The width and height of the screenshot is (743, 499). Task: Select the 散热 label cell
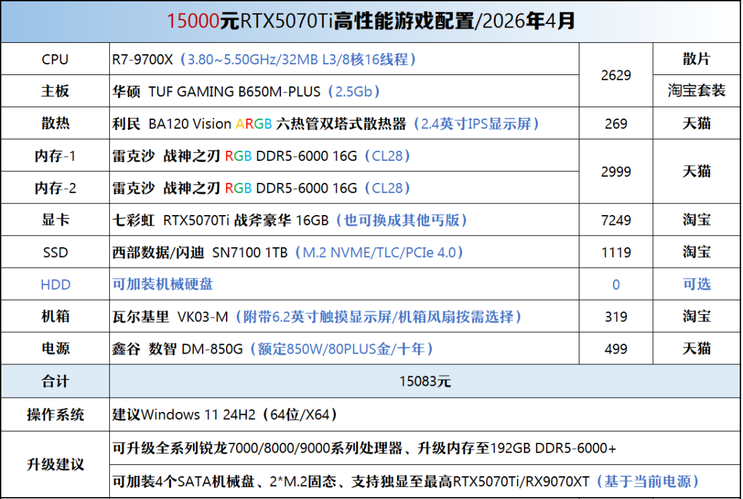pyautogui.click(x=55, y=123)
